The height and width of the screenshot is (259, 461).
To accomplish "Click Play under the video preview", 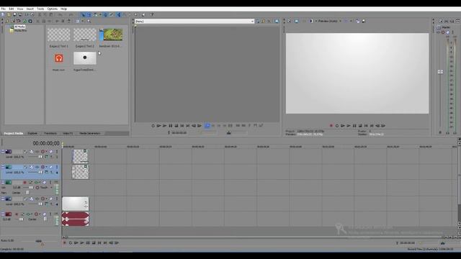I will pos(349,126).
